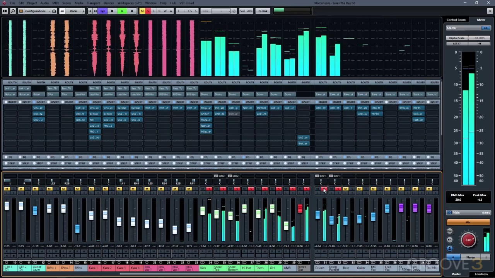Expand the Inserts rack on first channel

click(x=10, y=102)
